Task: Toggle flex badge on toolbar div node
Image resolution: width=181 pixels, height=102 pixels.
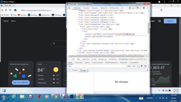Action: (x=142, y=13)
